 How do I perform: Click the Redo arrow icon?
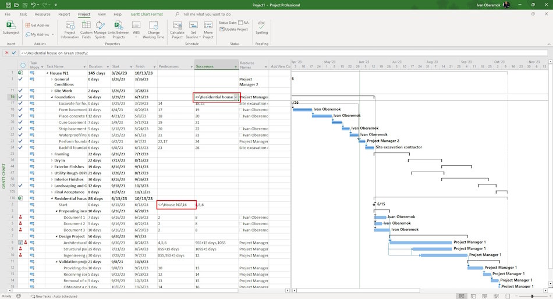45,5
